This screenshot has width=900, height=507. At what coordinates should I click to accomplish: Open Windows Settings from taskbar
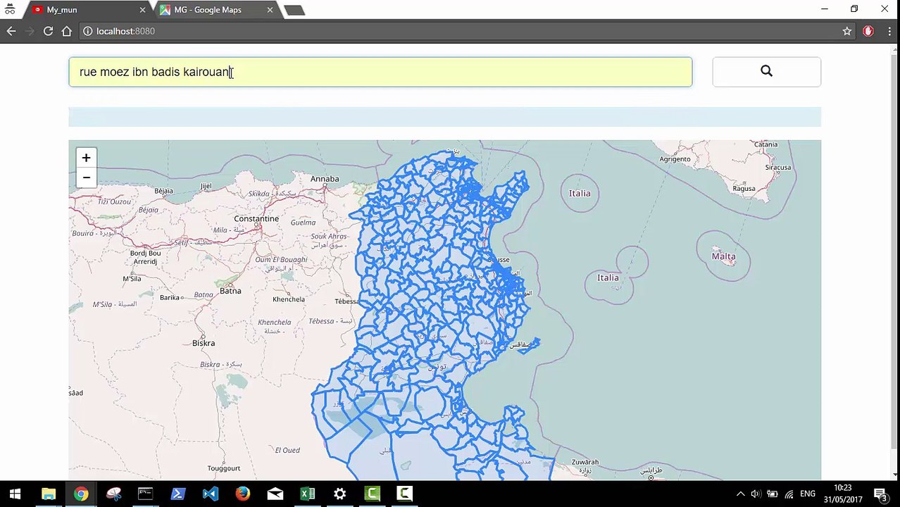(x=340, y=494)
